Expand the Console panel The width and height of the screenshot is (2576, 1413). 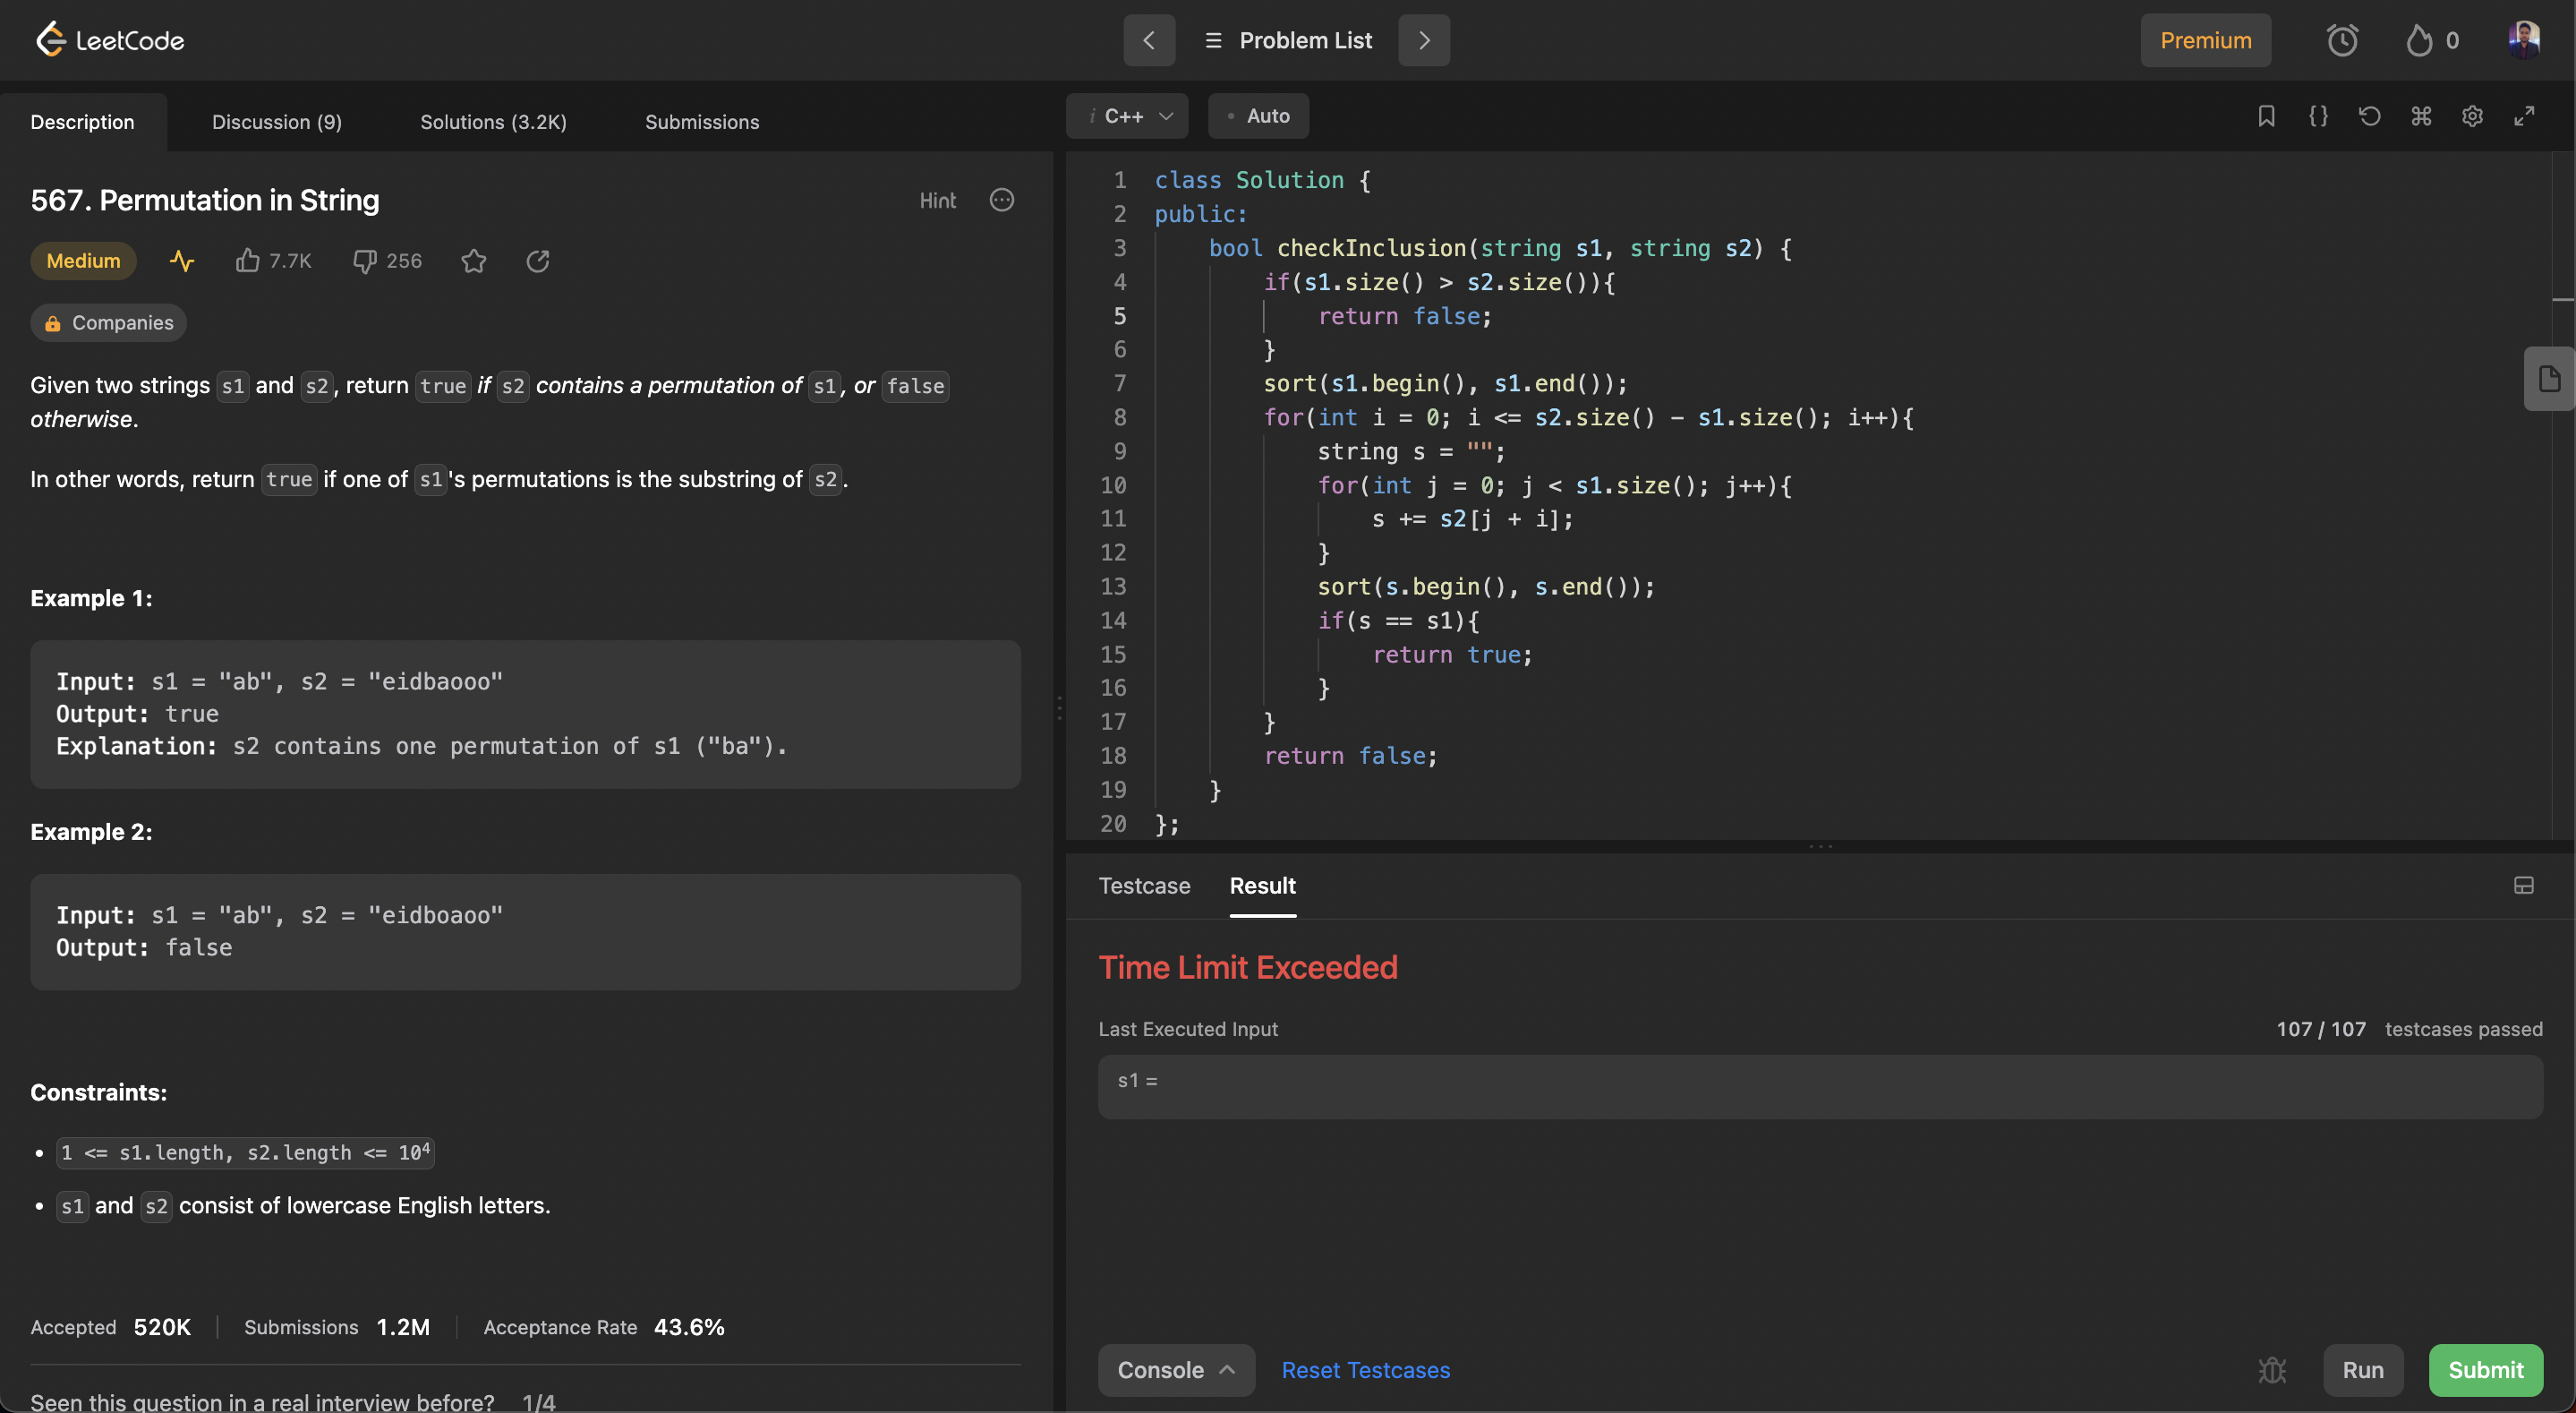pyautogui.click(x=1176, y=1370)
